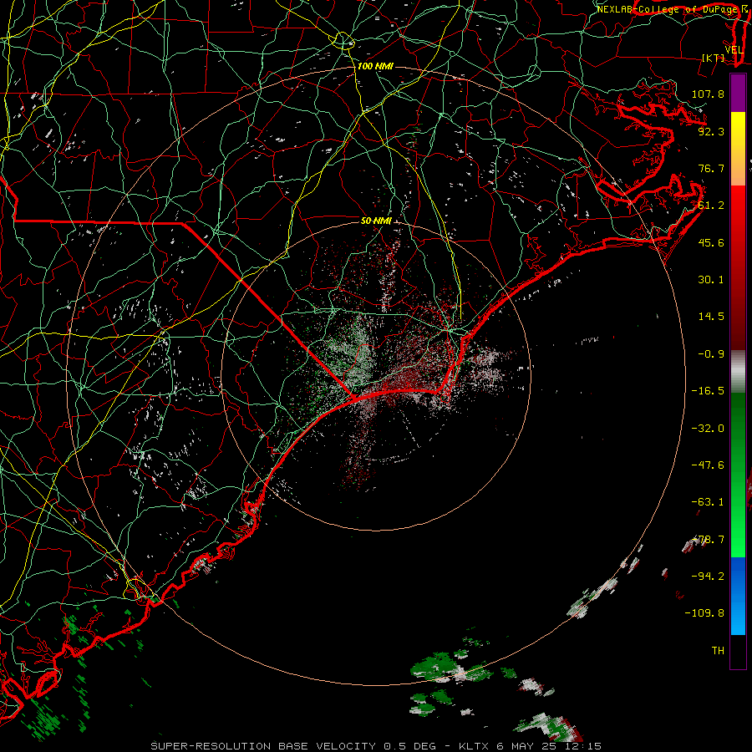Pick the blue segment of velocity color bar

[x=738, y=596]
